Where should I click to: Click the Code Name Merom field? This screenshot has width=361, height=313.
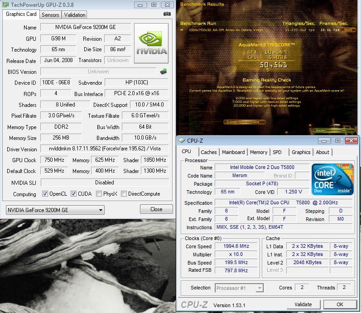point(240,175)
